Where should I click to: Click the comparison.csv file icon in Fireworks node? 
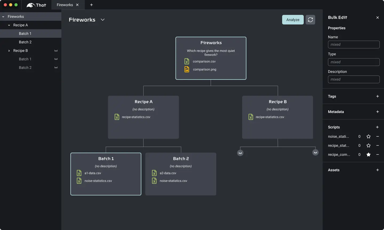[x=187, y=61]
